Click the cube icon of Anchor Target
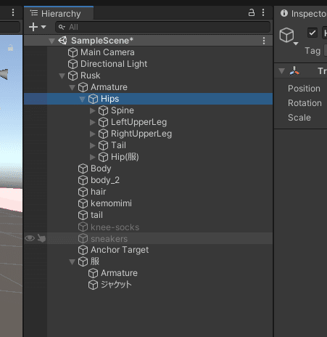Viewport: 327px width, 337px height. tap(83, 250)
